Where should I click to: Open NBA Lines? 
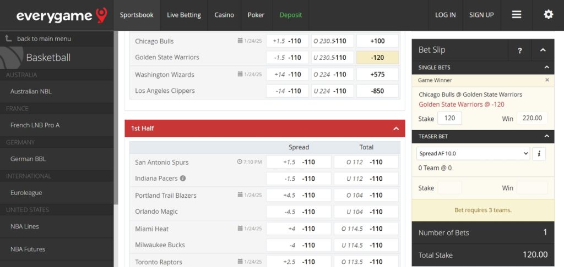(x=57, y=226)
